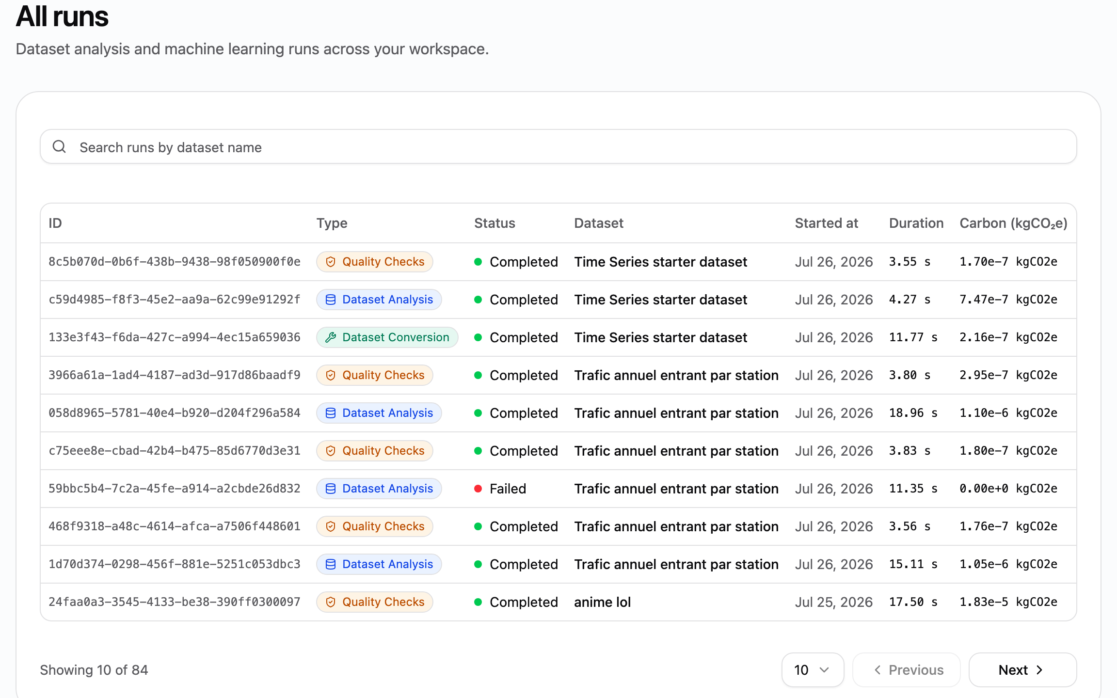Image resolution: width=1117 pixels, height=698 pixels.
Task: Click the red Failed status of run 59bbc5b4
Action: point(500,489)
